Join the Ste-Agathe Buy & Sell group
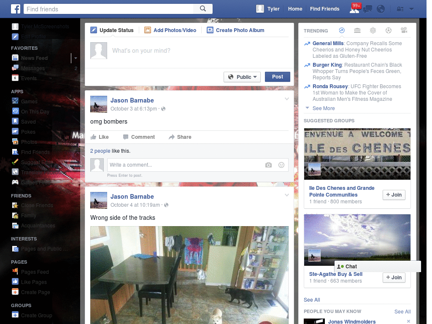This screenshot has height=324, width=432. (x=394, y=278)
